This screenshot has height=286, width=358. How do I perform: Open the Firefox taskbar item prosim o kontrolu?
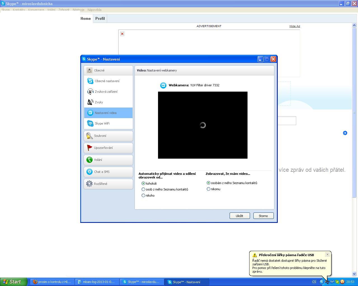click(53, 282)
